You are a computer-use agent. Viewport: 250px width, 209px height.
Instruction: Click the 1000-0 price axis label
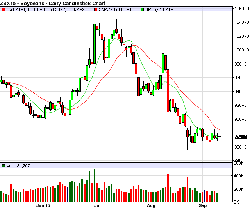pyautogui.click(x=241, y=50)
